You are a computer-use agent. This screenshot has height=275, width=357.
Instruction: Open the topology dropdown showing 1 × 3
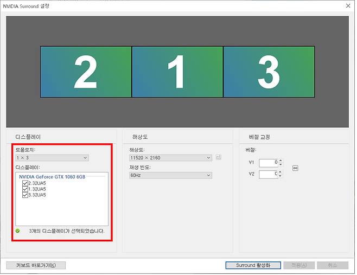52,158
